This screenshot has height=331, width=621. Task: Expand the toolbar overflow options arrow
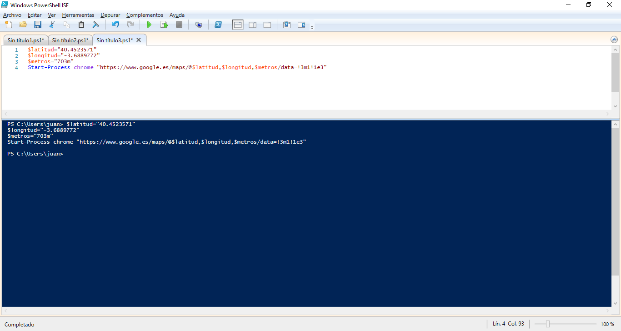click(312, 27)
